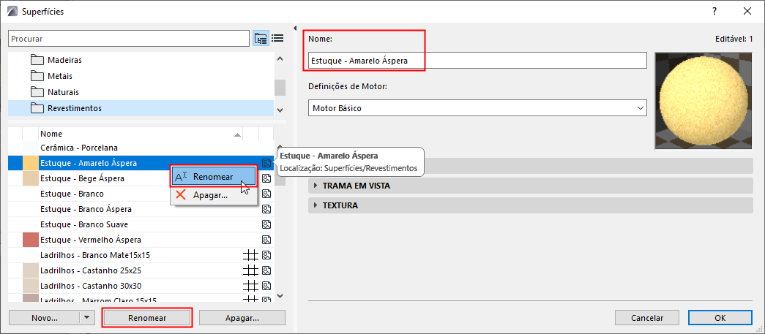Choose Apagar from the context menu

pyautogui.click(x=210, y=195)
